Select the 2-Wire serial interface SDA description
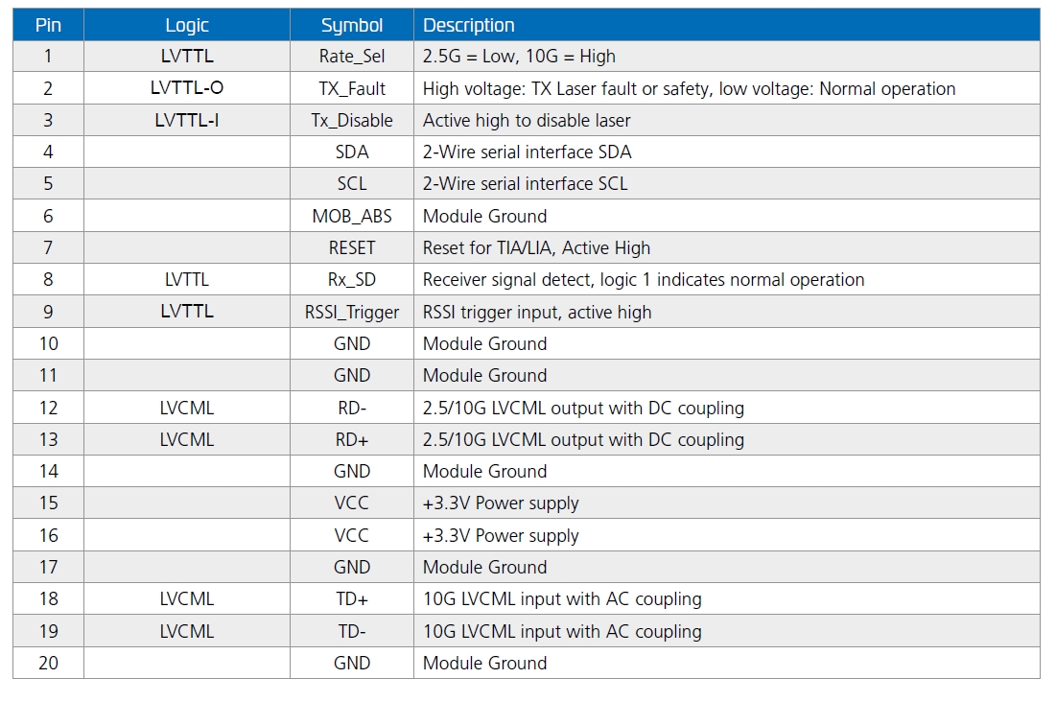Screen dimensions: 1056x702 pos(527,152)
